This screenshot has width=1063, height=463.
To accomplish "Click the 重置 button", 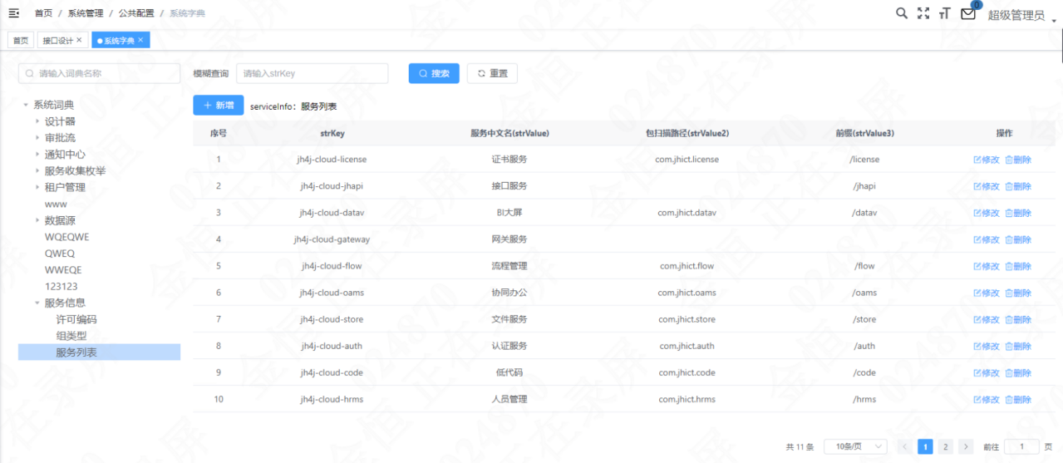I will click(492, 73).
